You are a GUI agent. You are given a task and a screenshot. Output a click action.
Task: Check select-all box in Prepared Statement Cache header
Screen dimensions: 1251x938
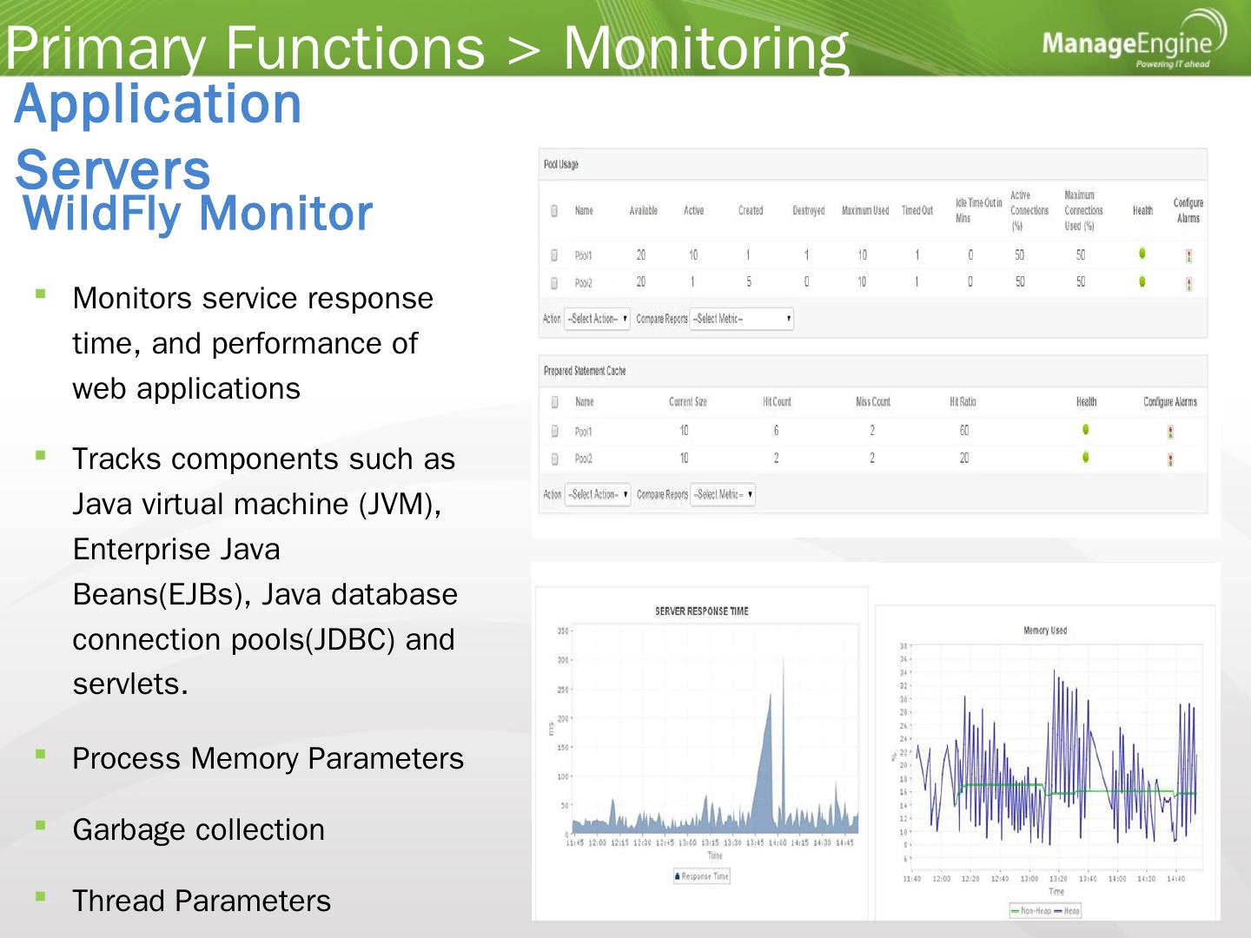[554, 402]
